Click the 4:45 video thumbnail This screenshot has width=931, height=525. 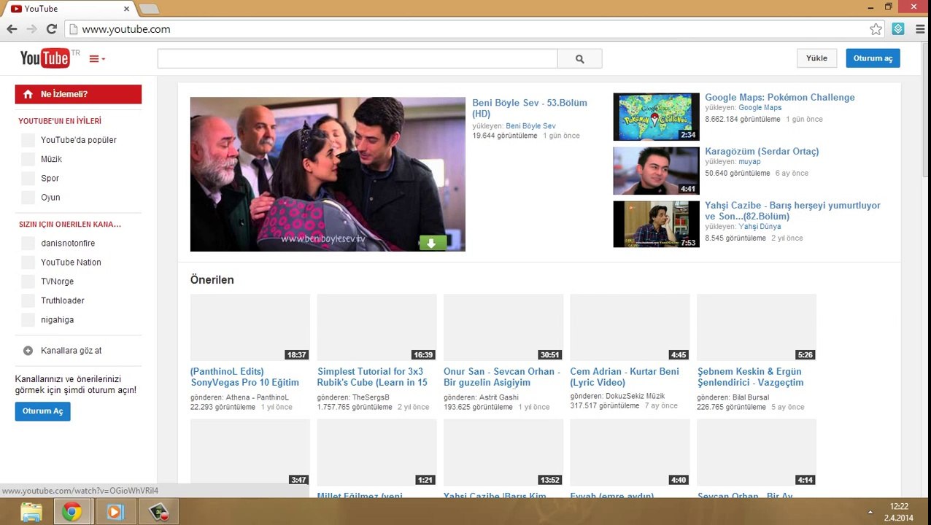pos(630,327)
